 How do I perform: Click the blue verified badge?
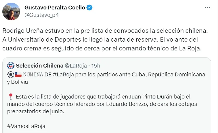89,8
